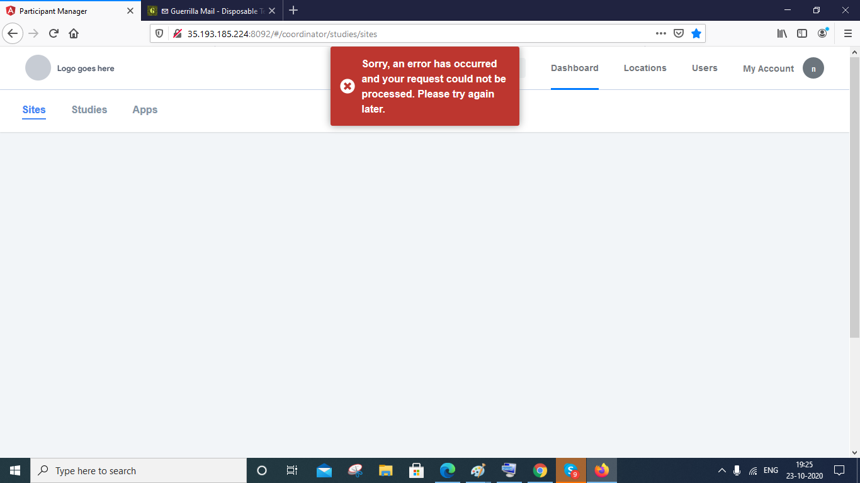
Task: Click the Windows taskbar search box
Action: pos(139,470)
